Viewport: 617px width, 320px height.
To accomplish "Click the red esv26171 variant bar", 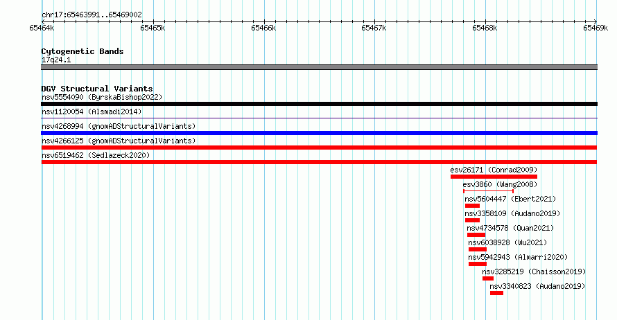I will point(494,177).
